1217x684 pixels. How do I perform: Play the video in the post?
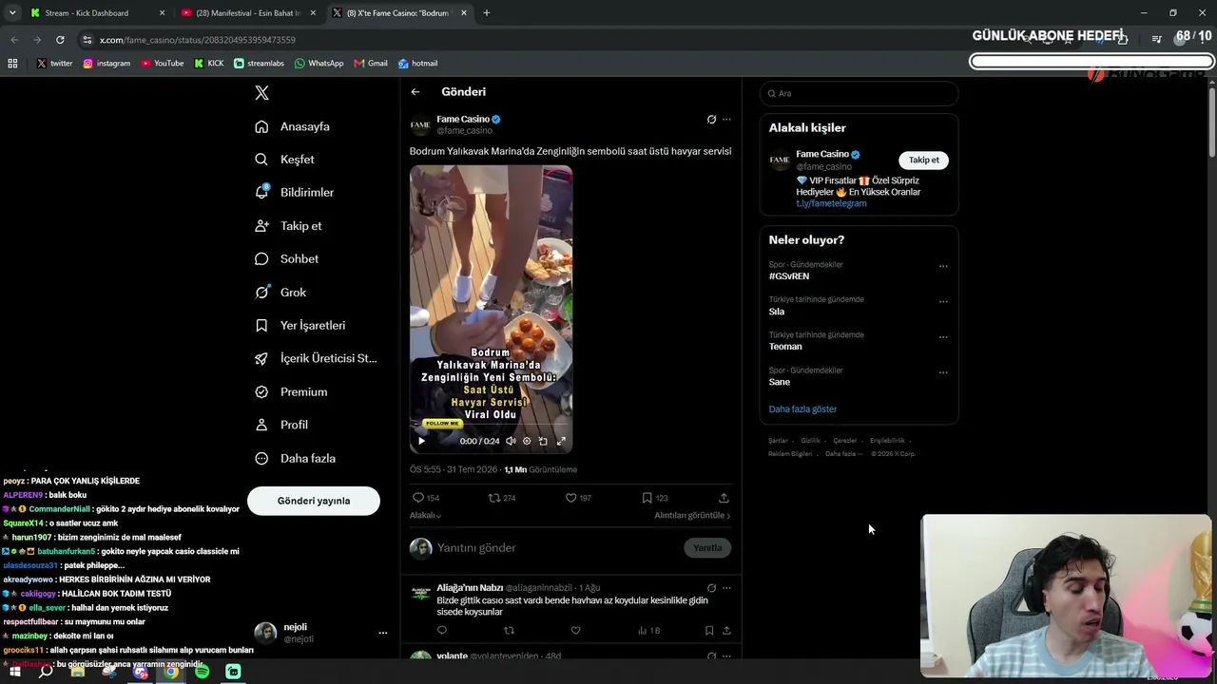tap(422, 441)
